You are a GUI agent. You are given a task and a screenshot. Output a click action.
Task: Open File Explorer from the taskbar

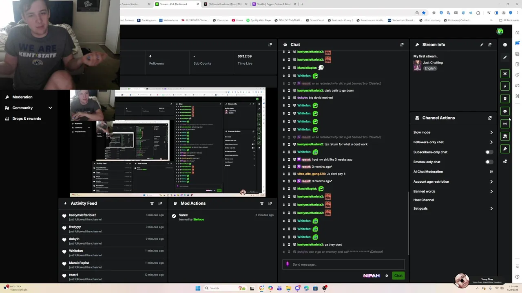[288, 288]
